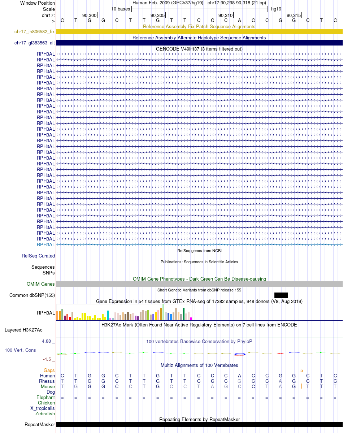Open the GENCODE V49lift37 track title
The width and height of the screenshot is (343, 433).
tap(199, 49)
